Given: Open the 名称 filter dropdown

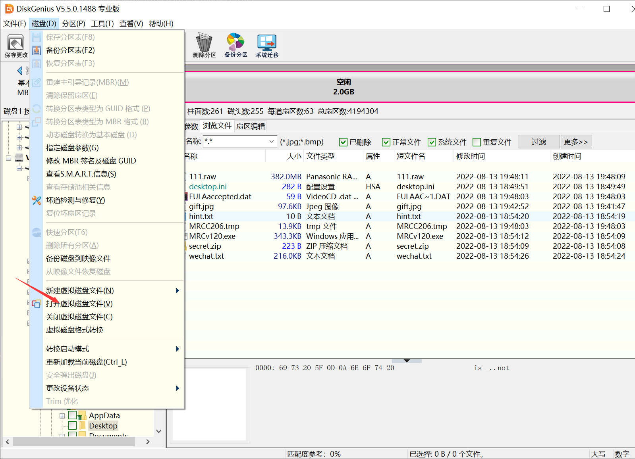Looking at the screenshot, I should (x=272, y=141).
